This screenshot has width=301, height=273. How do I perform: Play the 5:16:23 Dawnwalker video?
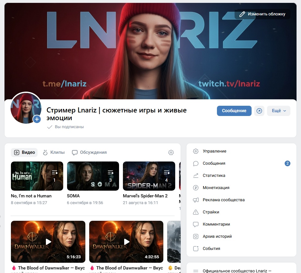point(48,242)
